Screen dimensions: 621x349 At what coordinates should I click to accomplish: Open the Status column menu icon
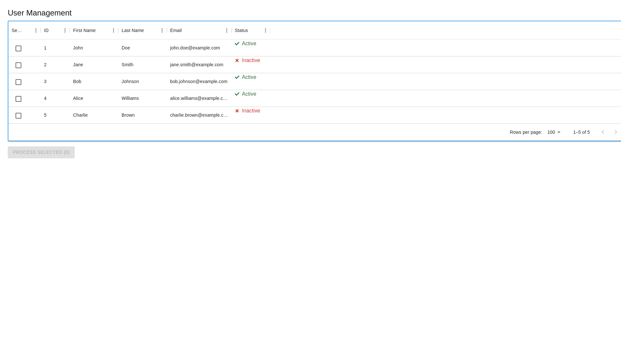pos(266,30)
